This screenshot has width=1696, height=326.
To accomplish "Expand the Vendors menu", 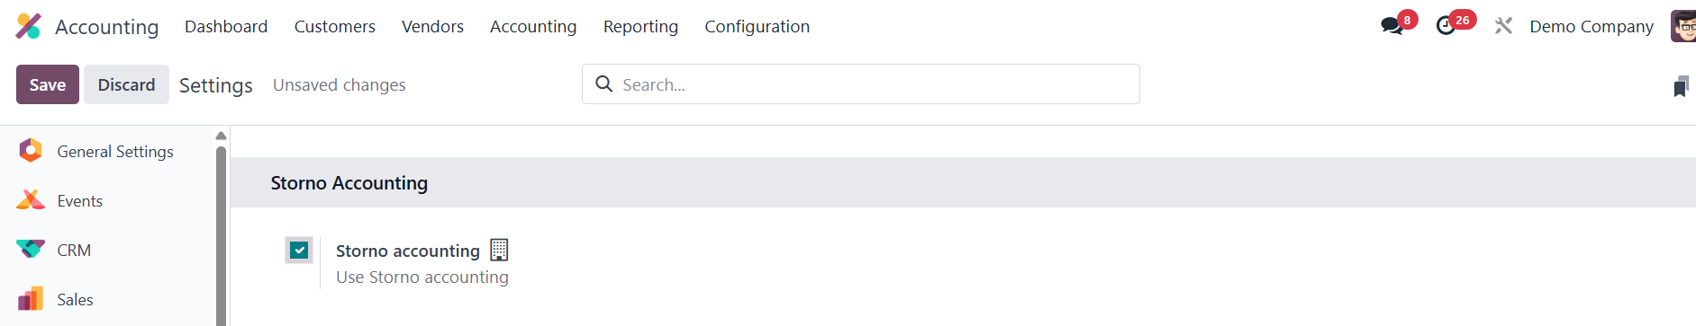I will [x=432, y=26].
